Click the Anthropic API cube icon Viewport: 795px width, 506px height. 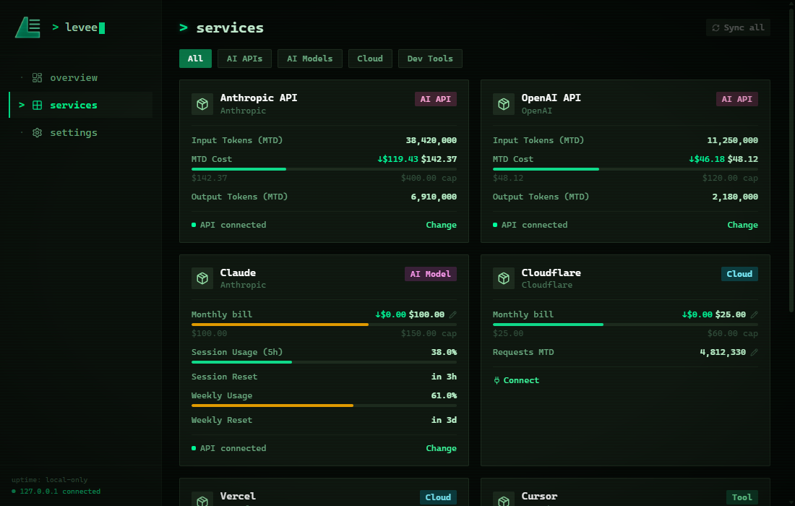tap(202, 104)
